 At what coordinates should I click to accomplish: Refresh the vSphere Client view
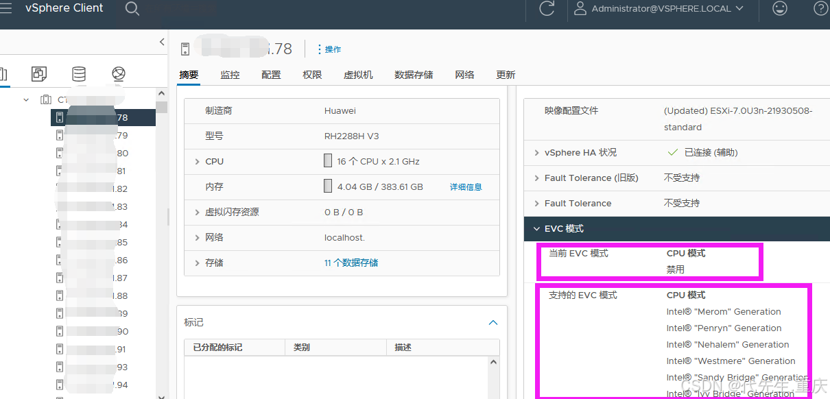pos(547,8)
